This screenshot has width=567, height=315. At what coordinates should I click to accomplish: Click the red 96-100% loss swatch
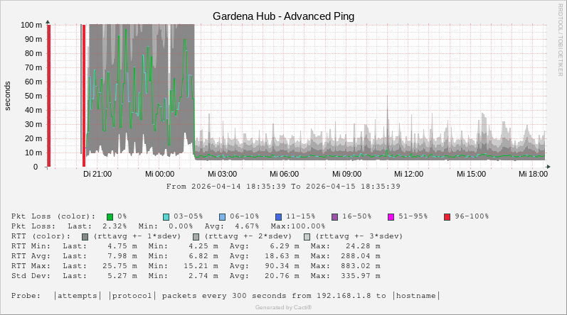point(447,216)
